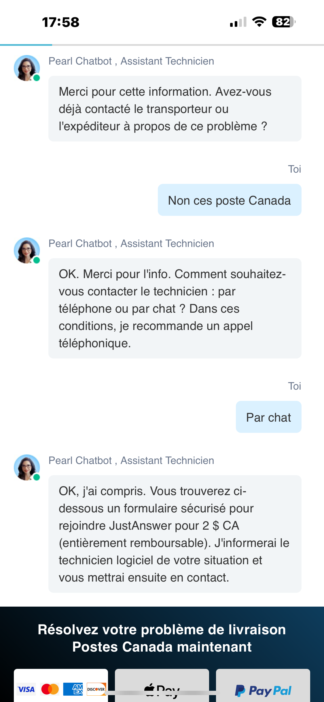Viewport: 324px width, 702px height.
Task: Click the blue progress bar at top
Action: tap(26, 45)
